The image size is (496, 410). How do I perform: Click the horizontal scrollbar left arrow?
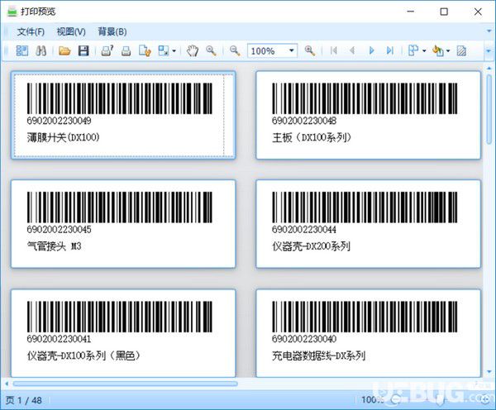7,384
